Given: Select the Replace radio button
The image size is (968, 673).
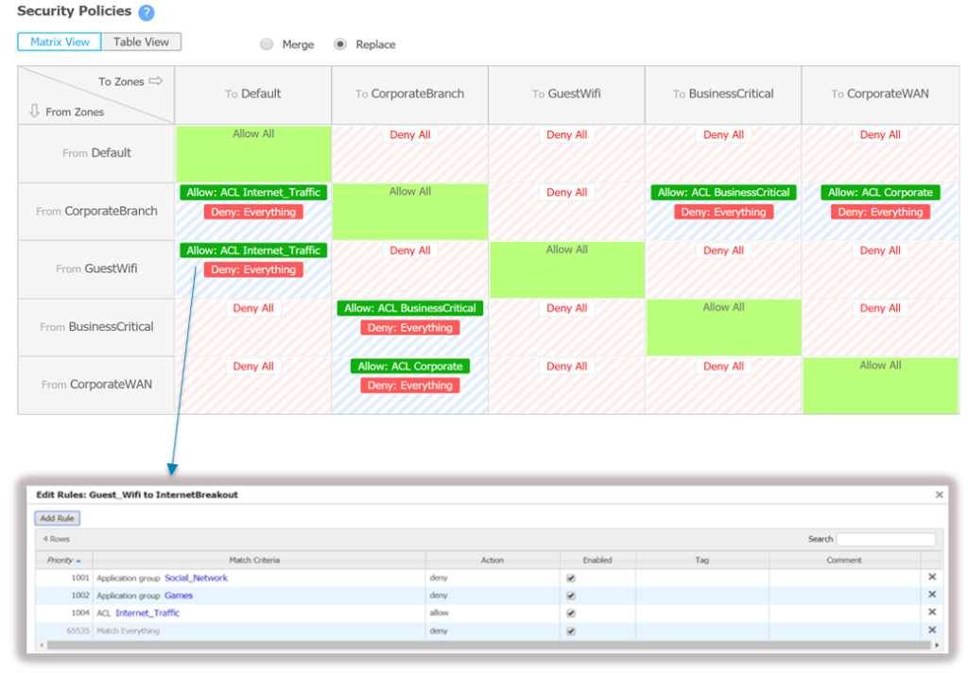Looking at the screenshot, I should (340, 44).
